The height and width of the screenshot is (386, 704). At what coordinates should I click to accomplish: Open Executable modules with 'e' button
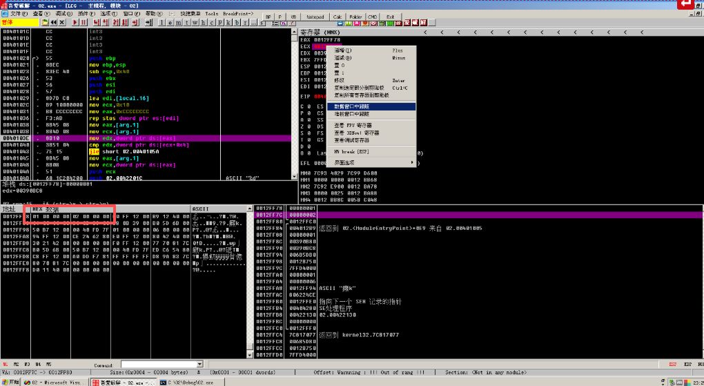[x=170, y=23]
